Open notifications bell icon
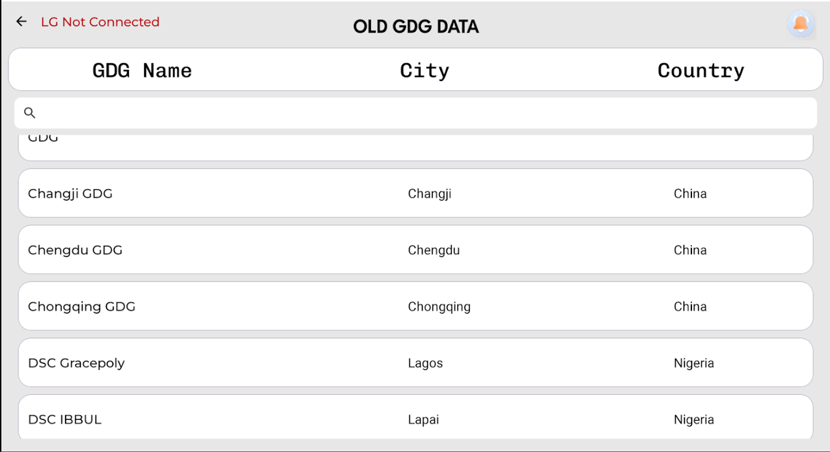Screen dimensions: 830x452 pos(801,24)
